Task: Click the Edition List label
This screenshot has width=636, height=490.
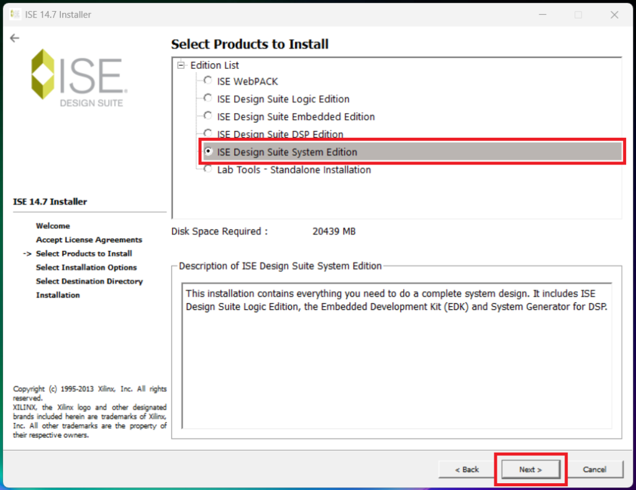Action: point(214,65)
